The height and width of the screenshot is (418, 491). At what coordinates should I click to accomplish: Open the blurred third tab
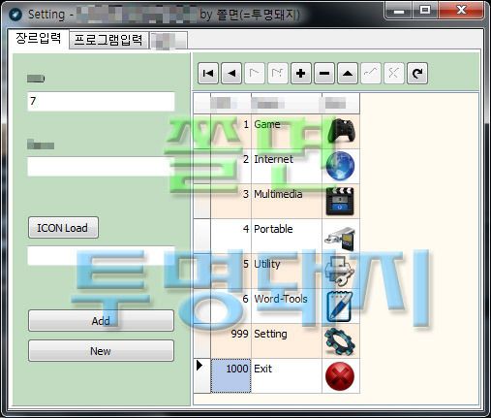169,40
